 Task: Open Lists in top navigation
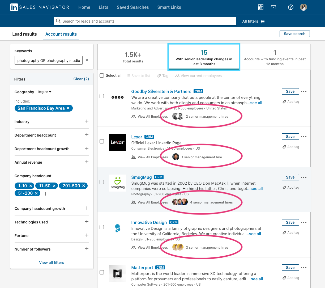pyautogui.click(x=103, y=7)
